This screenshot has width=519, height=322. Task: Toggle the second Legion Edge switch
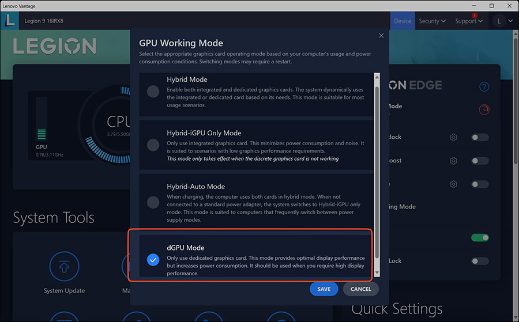point(480,161)
